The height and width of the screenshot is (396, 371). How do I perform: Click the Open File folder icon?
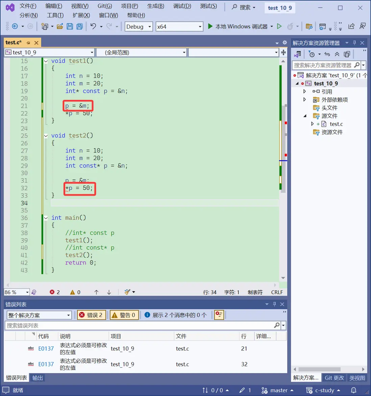click(x=60, y=26)
